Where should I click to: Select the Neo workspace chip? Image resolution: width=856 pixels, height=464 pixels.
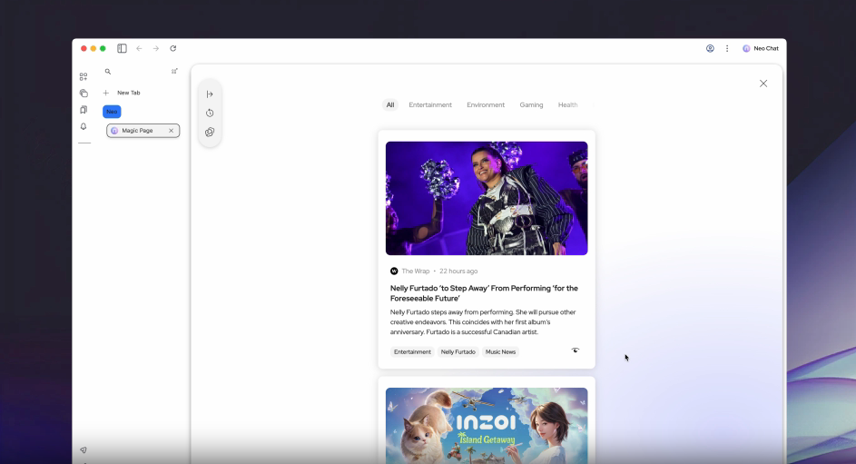(x=112, y=112)
